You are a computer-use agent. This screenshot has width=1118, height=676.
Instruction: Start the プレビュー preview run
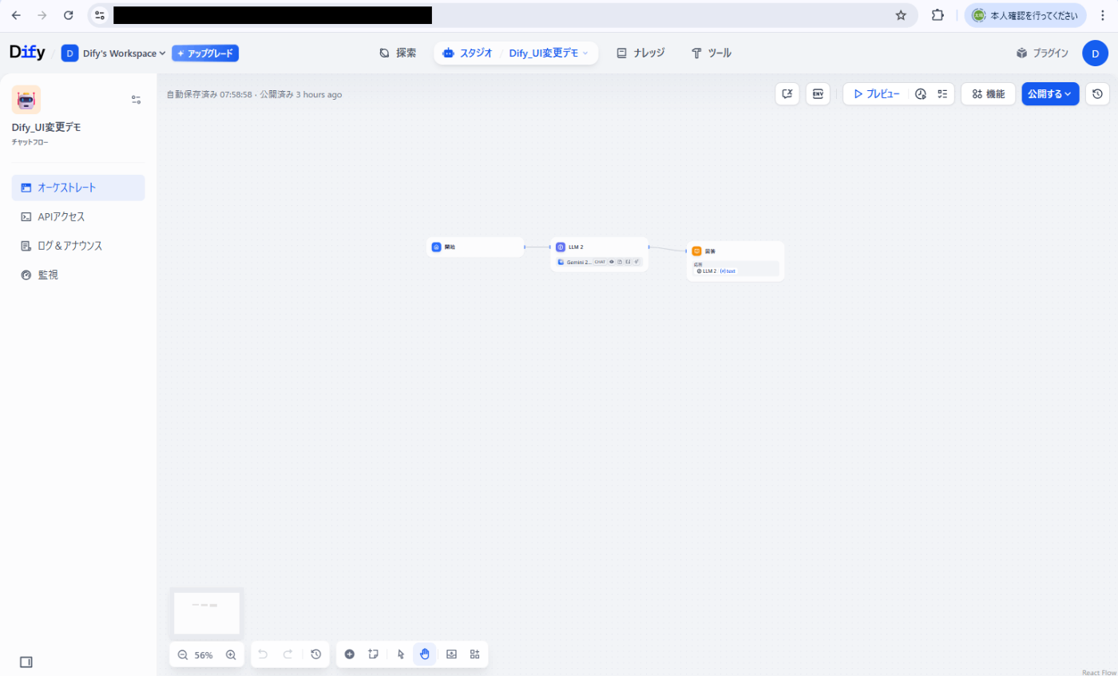tap(876, 94)
